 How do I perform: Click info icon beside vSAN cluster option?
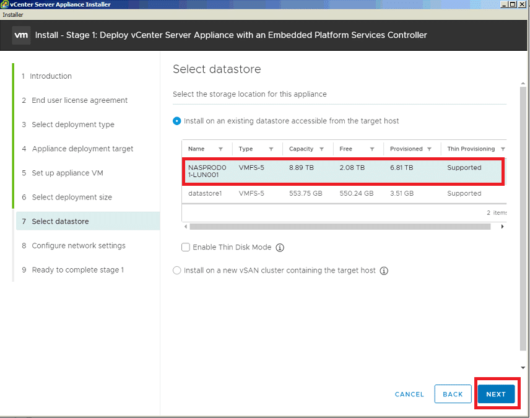pyautogui.click(x=384, y=271)
